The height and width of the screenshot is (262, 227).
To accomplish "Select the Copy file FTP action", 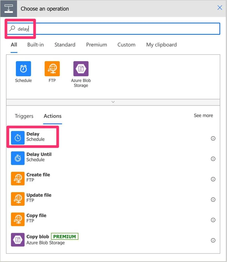I will pyautogui.click(x=36, y=218).
